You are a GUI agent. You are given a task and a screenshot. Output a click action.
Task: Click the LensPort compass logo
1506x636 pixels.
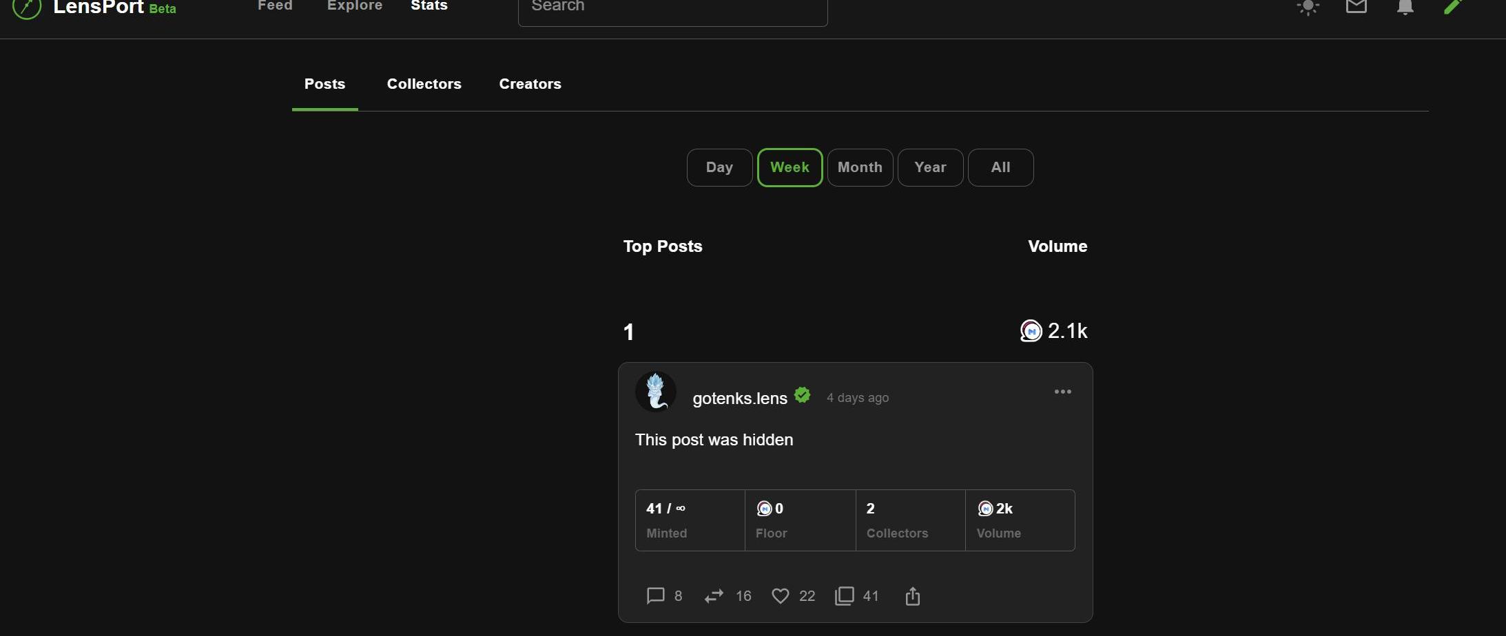[27, 8]
